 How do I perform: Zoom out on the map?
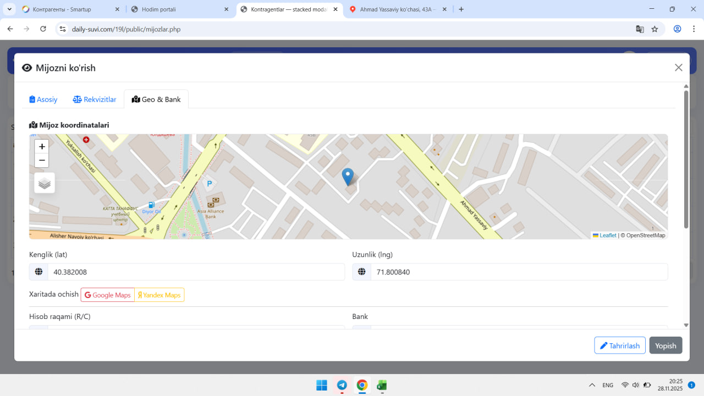42,161
